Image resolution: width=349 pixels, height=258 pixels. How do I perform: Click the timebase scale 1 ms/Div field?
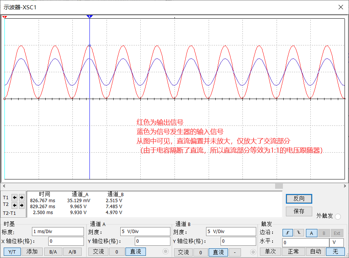pyautogui.click(x=58, y=232)
